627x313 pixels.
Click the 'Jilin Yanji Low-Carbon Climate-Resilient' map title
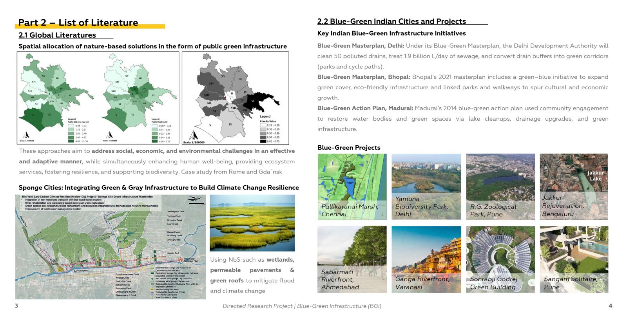[x=87, y=197]
